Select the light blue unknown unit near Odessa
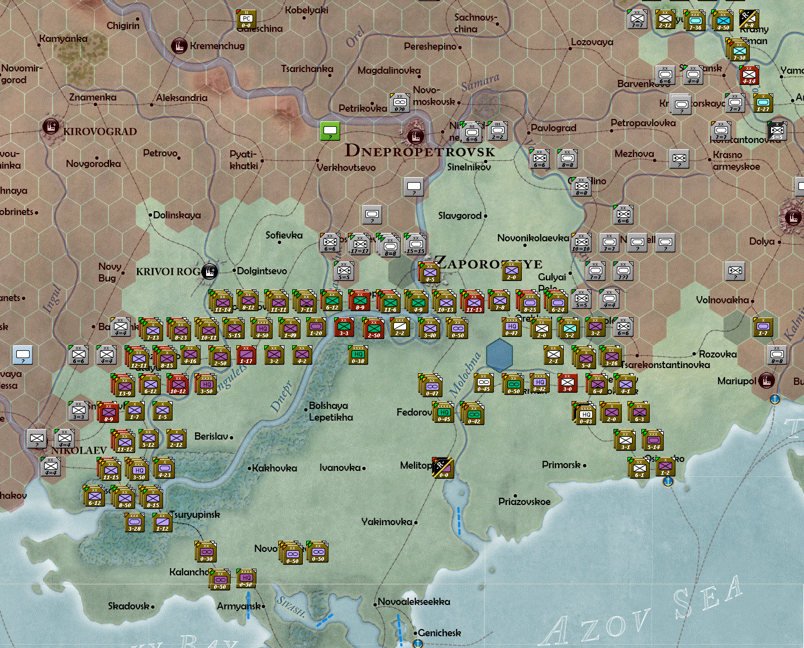804x648 pixels. 23,355
